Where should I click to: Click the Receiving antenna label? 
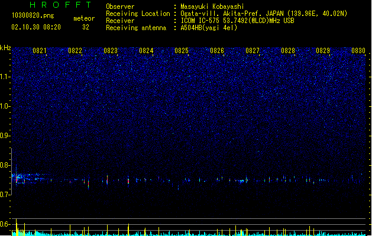[136, 28]
